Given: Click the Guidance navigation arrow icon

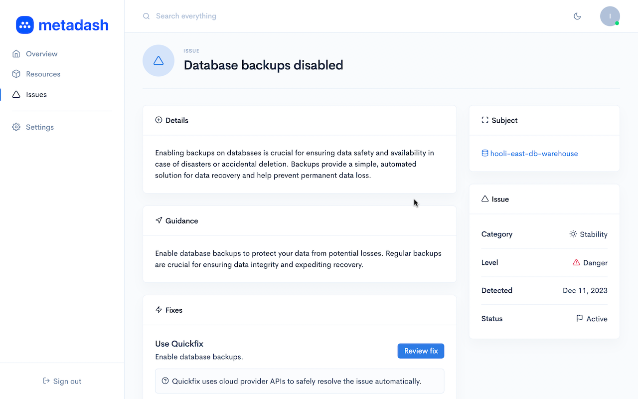Looking at the screenshot, I should click(159, 220).
